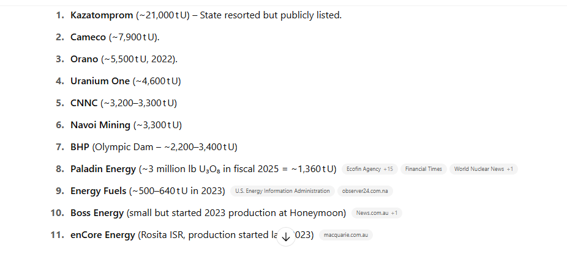Open the News.com.au +1 source chip
The width and height of the screenshot is (567, 260).
(x=377, y=213)
